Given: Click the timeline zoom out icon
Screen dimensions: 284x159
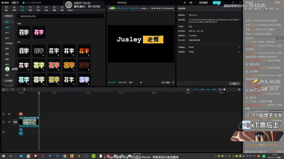Looking at the screenshot, I should pos(220,90).
